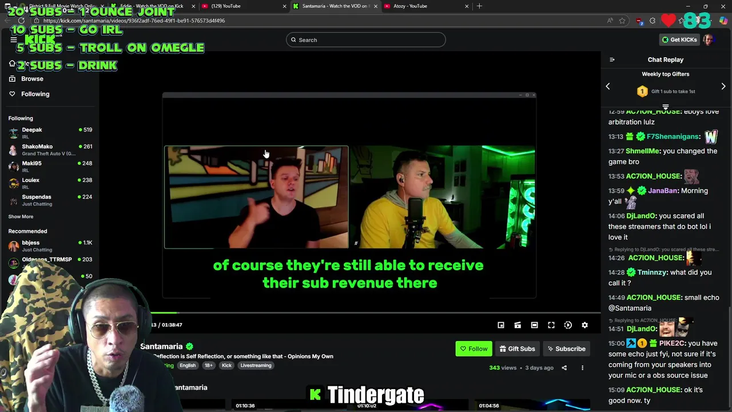
Task: Close the Santamaria VOD browser tab
Action: 375,6
